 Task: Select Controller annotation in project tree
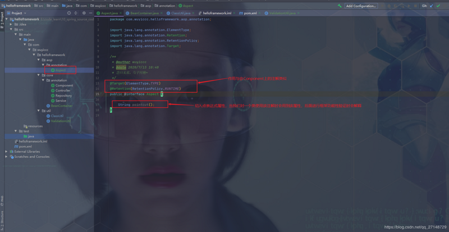[61, 90]
